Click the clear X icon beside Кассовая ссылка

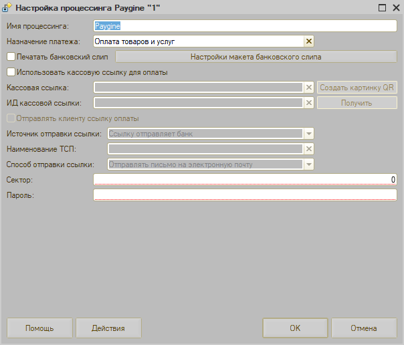[308, 88]
